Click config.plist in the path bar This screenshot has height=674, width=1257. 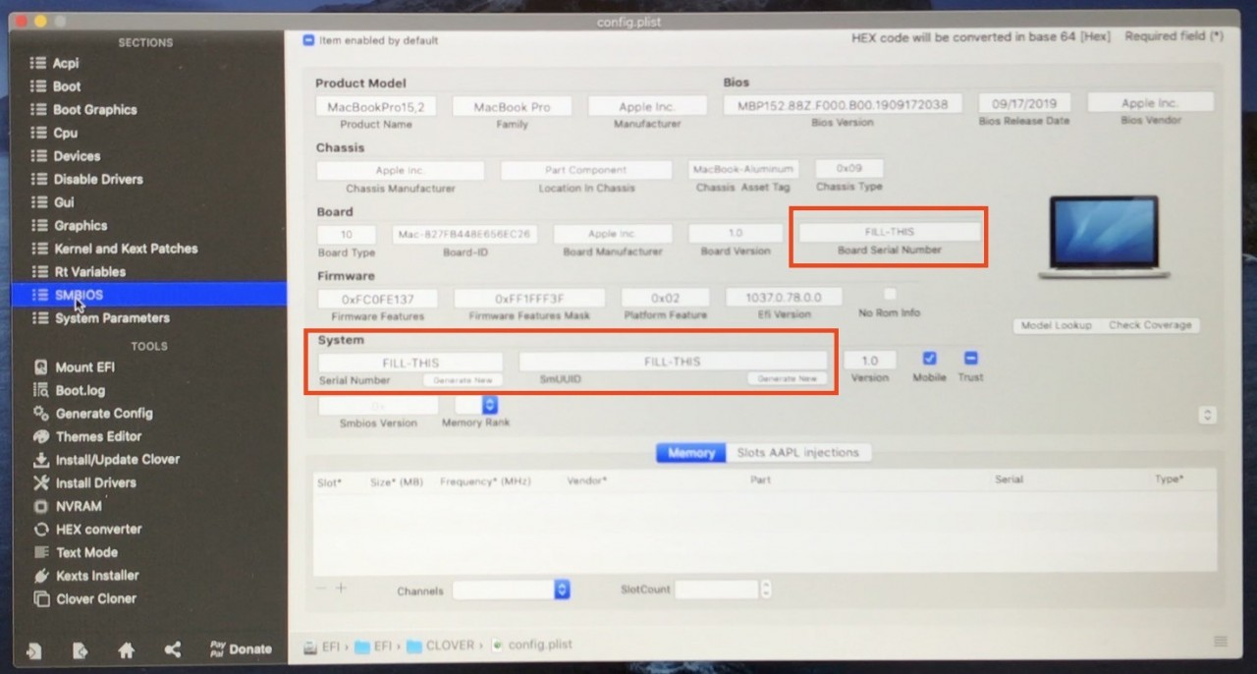click(531, 646)
